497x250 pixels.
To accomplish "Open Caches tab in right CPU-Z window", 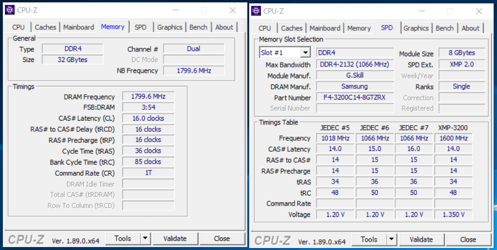I will pyautogui.click(x=292, y=28).
